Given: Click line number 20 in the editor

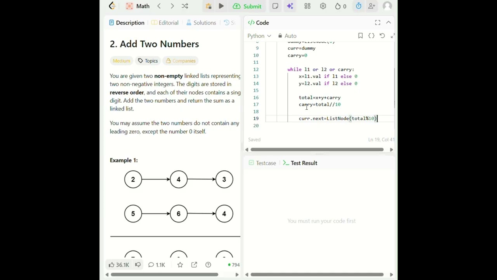Looking at the screenshot, I should click(x=256, y=126).
